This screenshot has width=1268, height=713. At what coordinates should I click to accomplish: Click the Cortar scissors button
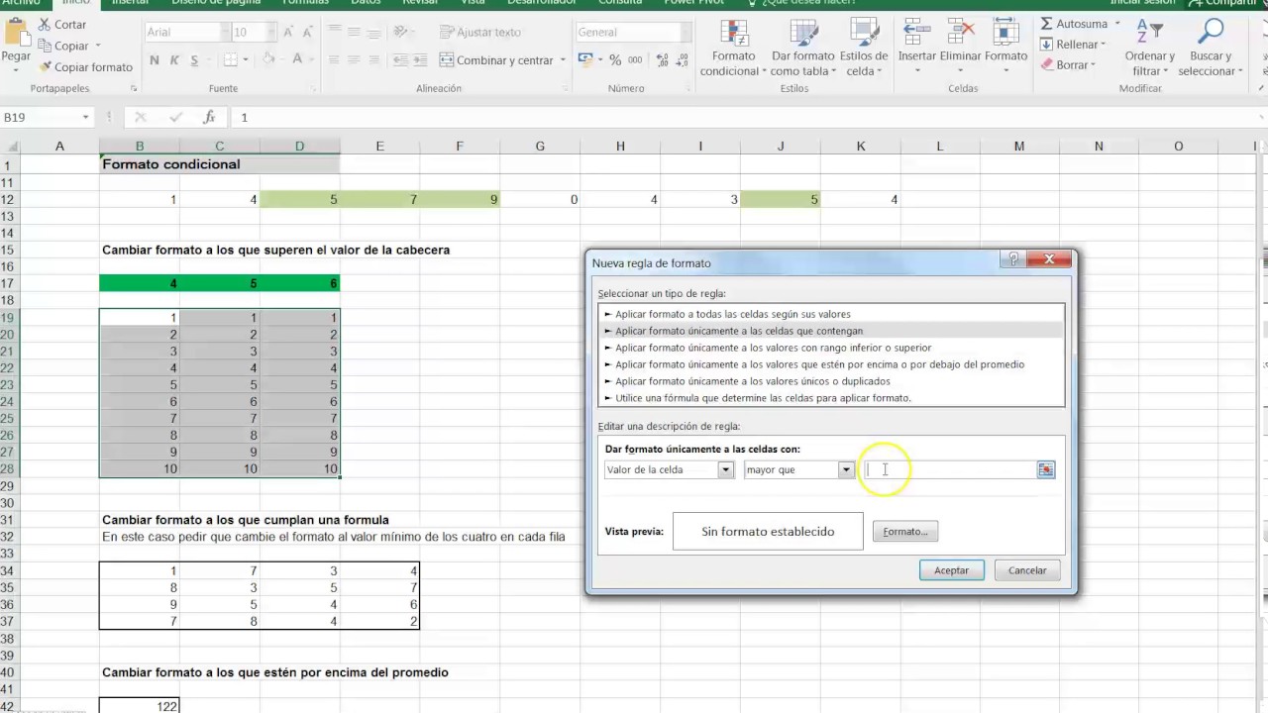[62, 24]
